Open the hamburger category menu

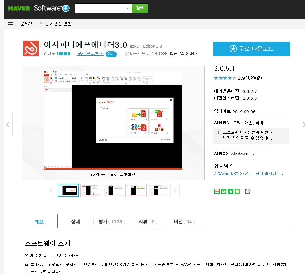(11, 24)
